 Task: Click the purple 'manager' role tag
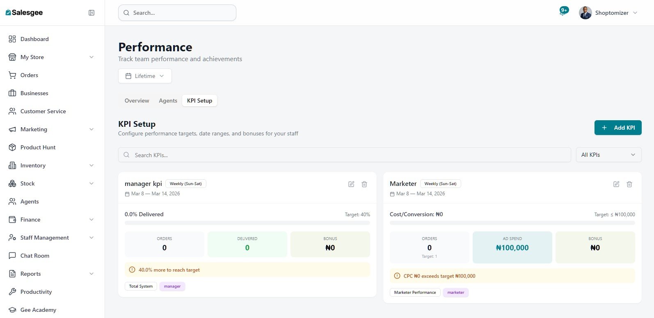tap(172, 286)
